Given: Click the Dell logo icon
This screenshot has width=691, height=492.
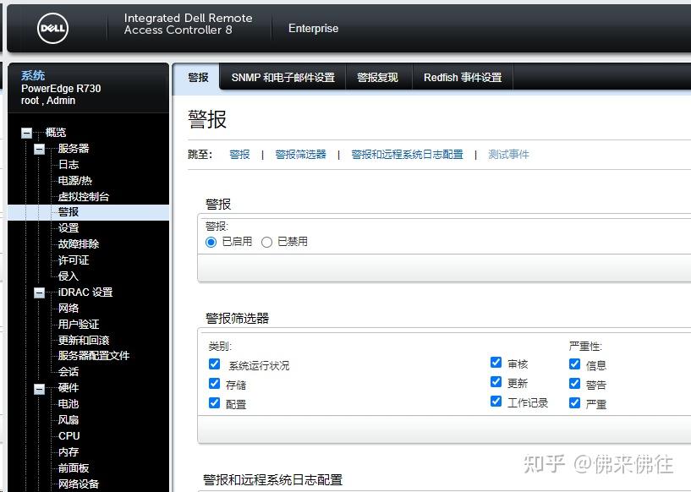Looking at the screenshot, I should coord(53,28).
